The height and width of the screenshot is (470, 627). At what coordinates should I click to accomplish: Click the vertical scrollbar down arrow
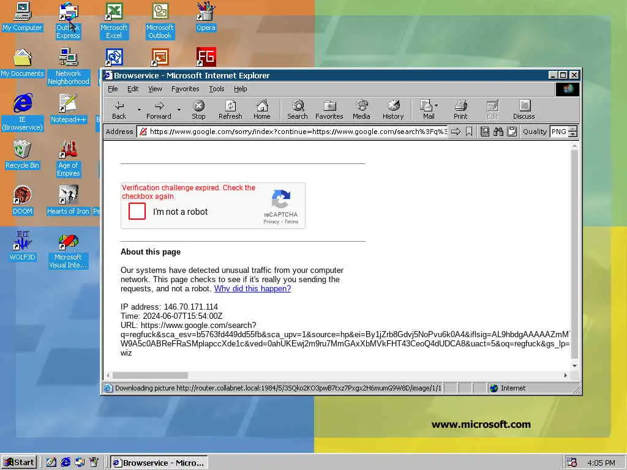[x=574, y=366]
